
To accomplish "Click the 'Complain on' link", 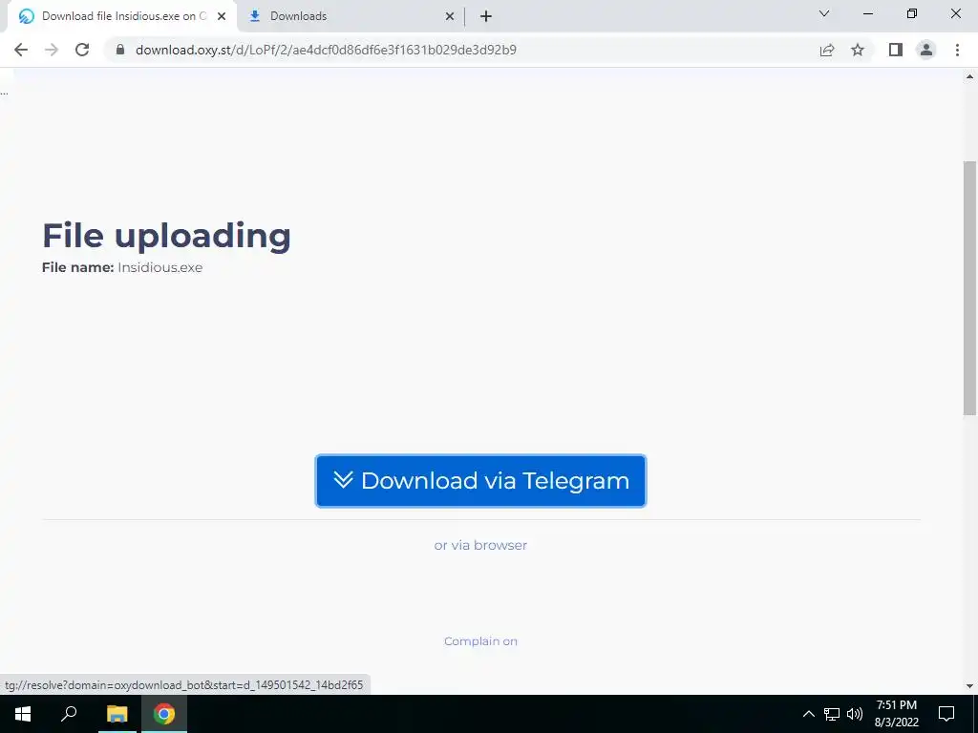I will pos(481,641).
